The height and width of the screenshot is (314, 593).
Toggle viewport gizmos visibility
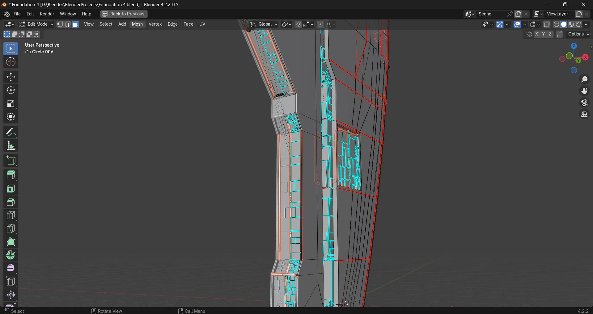click(500, 24)
